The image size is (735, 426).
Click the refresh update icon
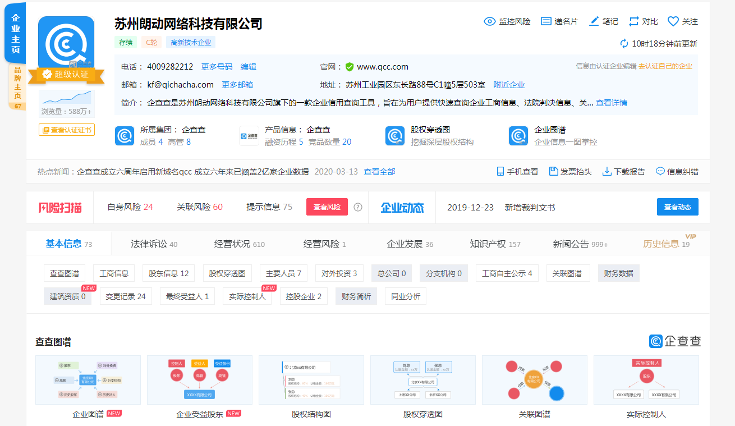click(624, 44)
